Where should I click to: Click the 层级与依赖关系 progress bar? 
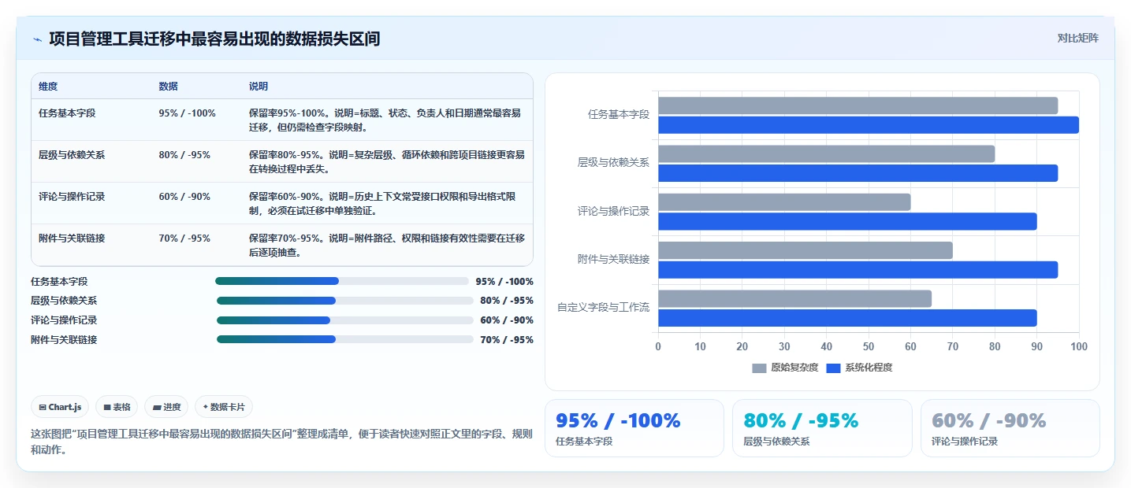(x=344, y=301)
